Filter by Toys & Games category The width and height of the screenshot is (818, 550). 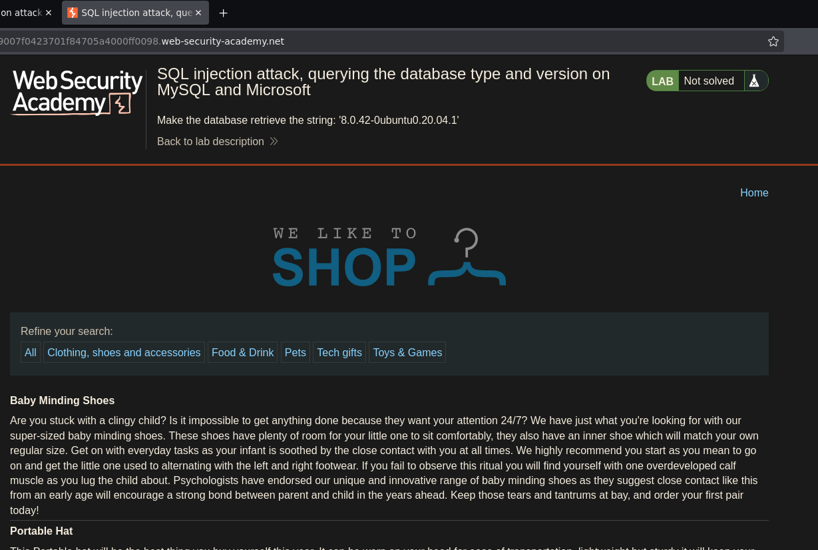tap(407, 352)
